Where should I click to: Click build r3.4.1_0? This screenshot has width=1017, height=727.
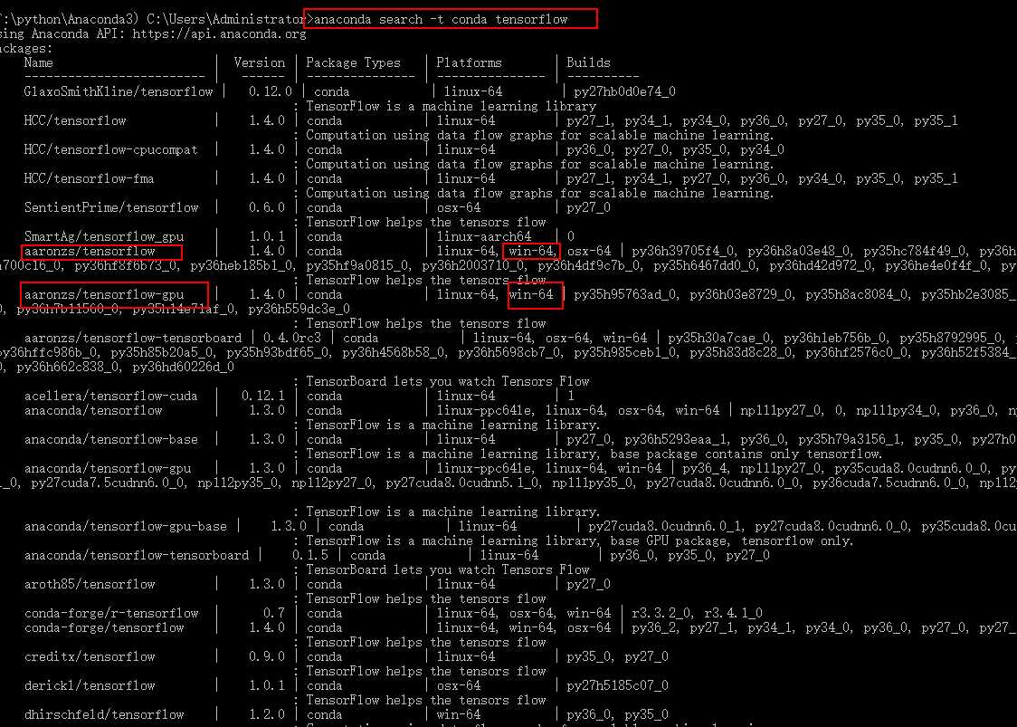point(733,614)
